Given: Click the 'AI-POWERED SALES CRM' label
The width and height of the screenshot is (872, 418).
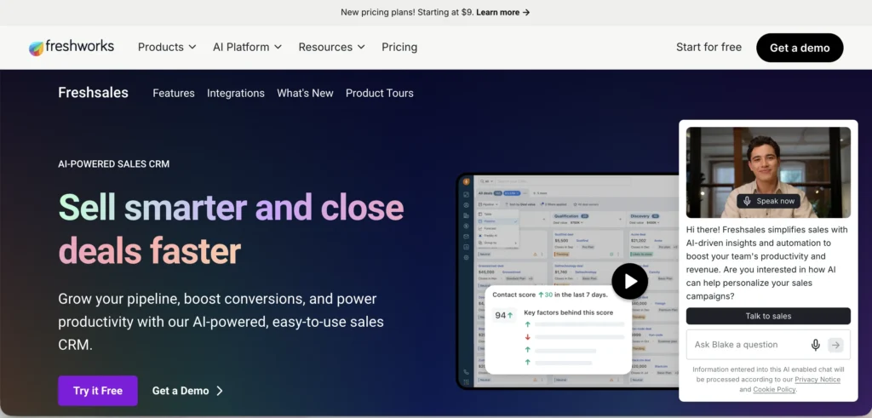Looking at the screenshot, I should [x=113, y=164].
